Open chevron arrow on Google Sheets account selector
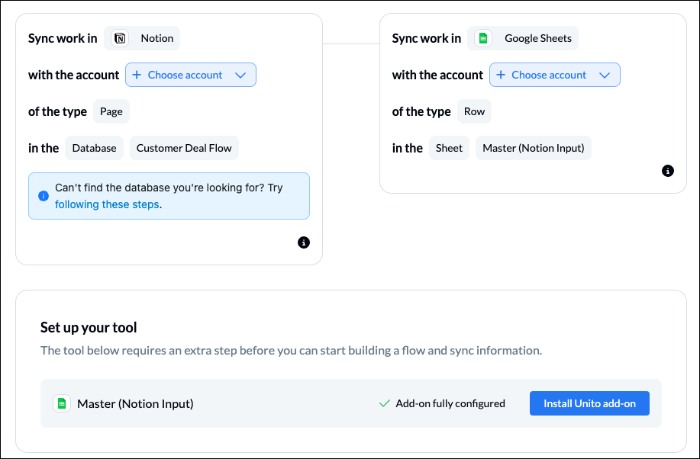700x459 pixels. point(605,75)
